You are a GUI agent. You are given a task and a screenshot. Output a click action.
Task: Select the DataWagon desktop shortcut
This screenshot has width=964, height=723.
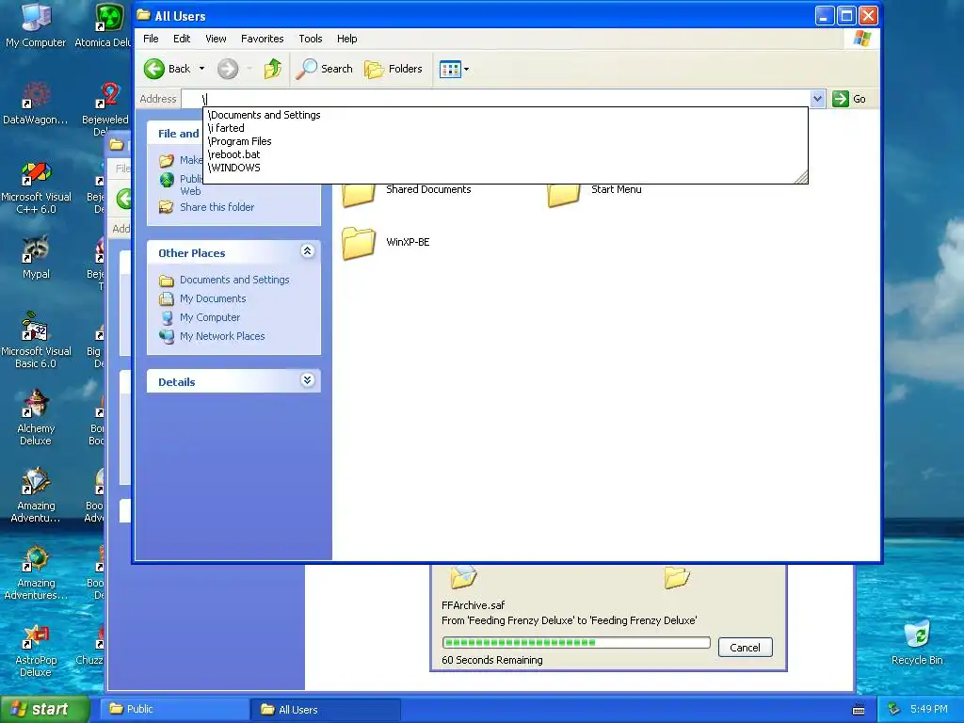(36, 104)
